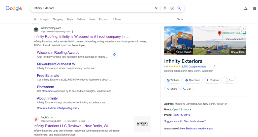258x137 pixels.
Task: Click More results from infinityroofing.com
Action: click(x=58, y=108)
